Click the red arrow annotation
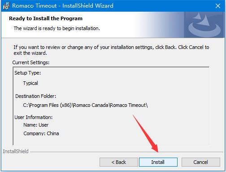This screenshot has width=226, height=172. (x=145, y=133)
